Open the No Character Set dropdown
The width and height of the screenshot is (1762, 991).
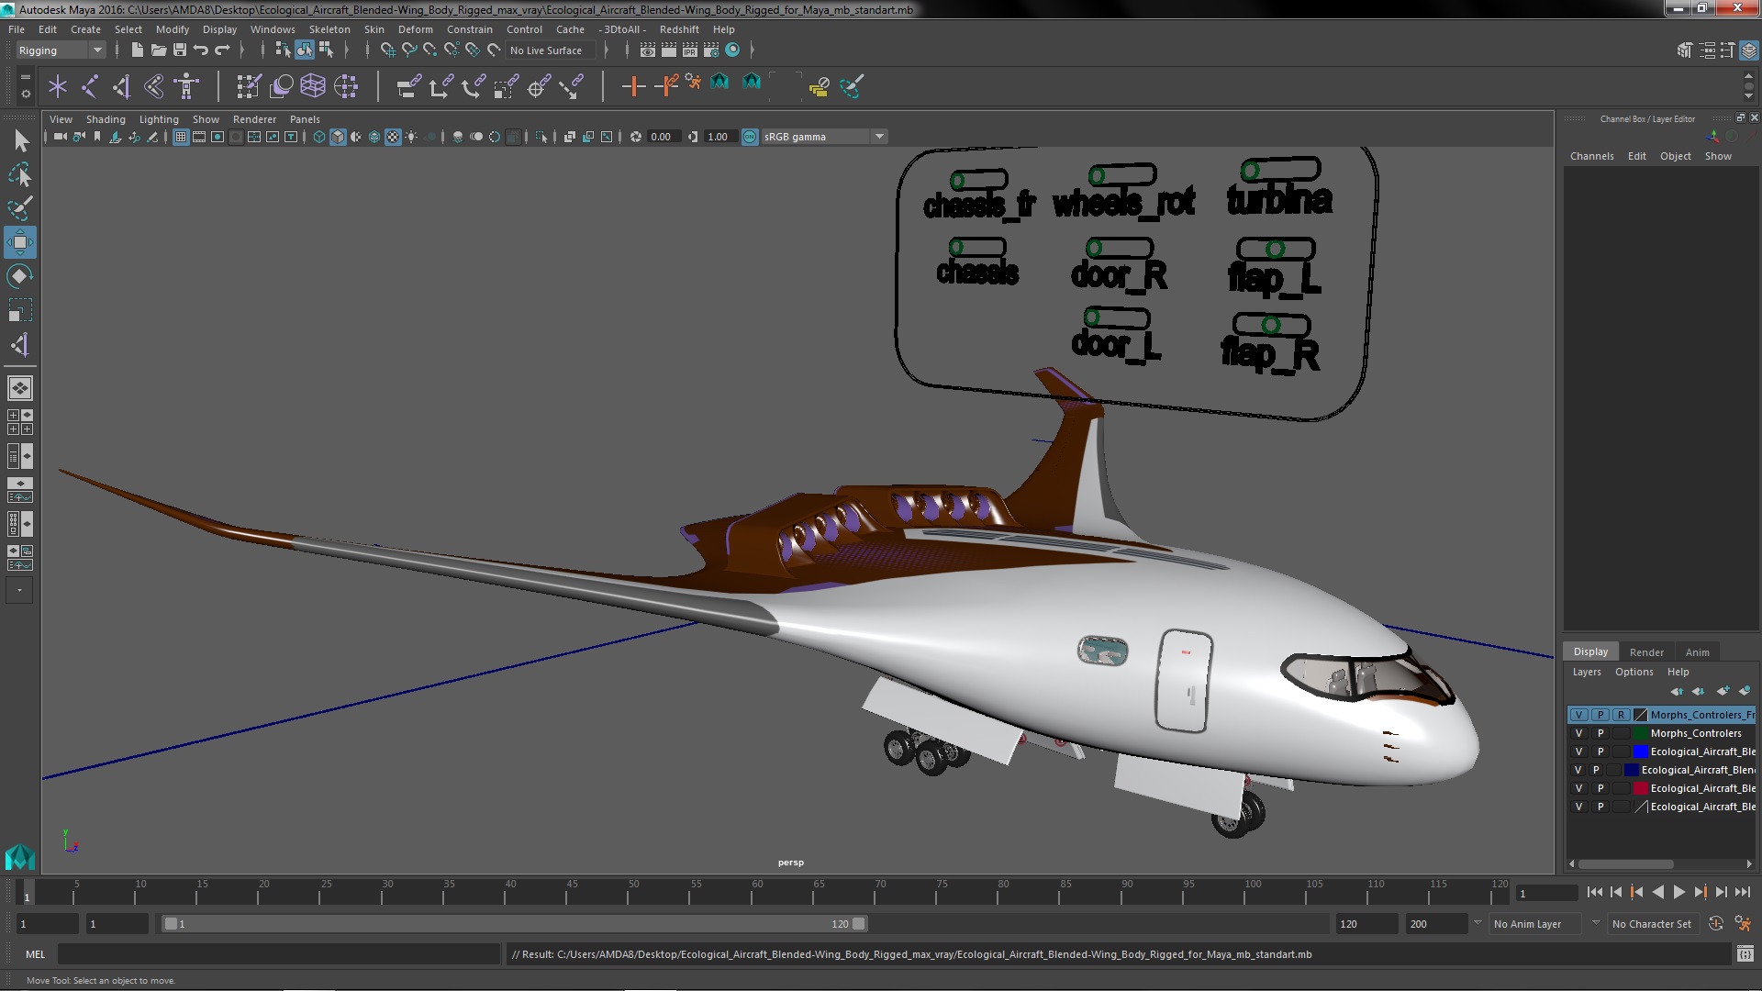1653,924
